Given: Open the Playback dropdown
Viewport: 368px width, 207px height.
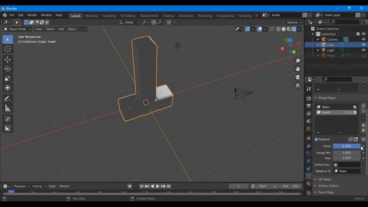Looking at the screenshot, I should coord(22,186).
